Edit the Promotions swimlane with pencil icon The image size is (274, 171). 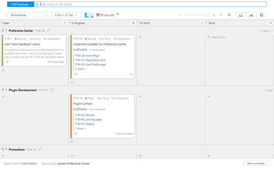point(40,149)
